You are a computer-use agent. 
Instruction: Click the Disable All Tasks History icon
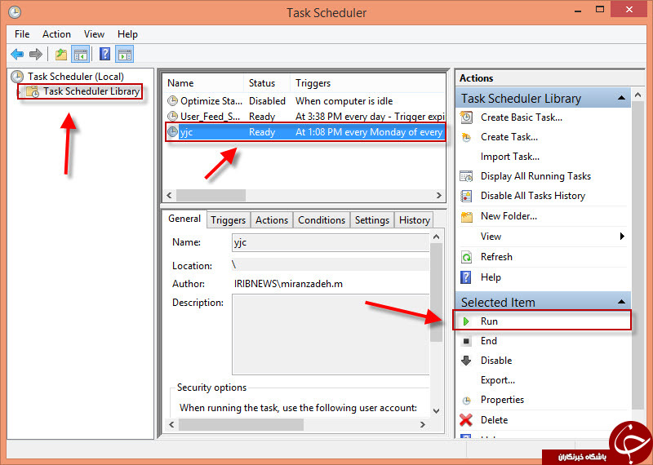coord(466,196)
